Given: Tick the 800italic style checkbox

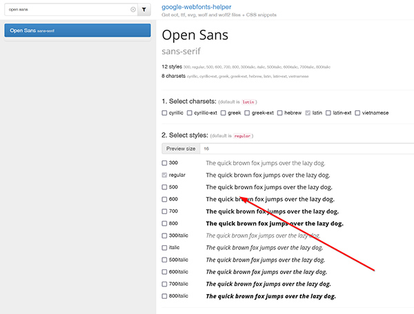Looking at the screenshot, I should [x=164, y=295].
